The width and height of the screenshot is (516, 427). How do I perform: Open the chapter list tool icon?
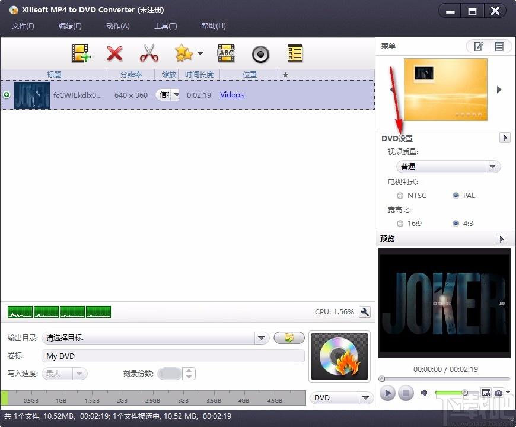pyautogui.click(x=295, y=53)
